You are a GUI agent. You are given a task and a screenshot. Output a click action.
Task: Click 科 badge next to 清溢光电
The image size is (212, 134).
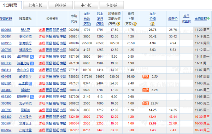[x=32, y=64]
